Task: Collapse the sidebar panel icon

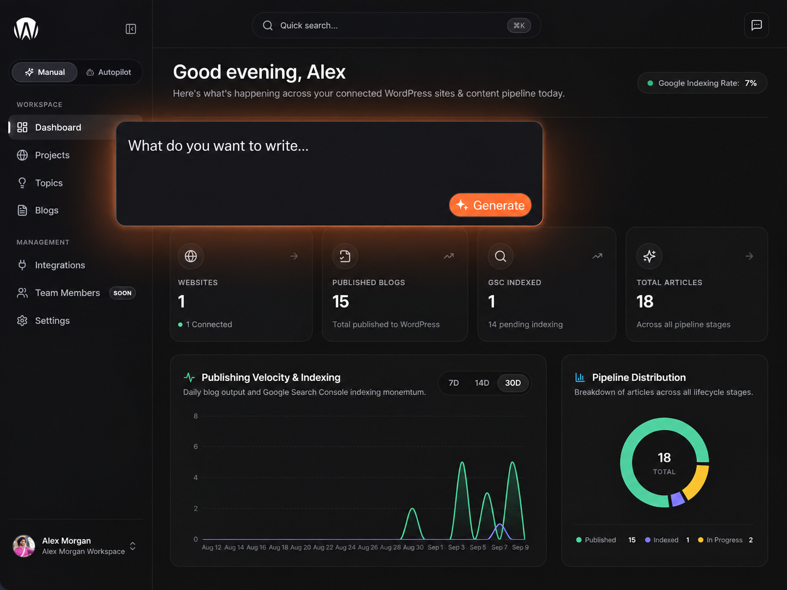Action: point(131,29)
